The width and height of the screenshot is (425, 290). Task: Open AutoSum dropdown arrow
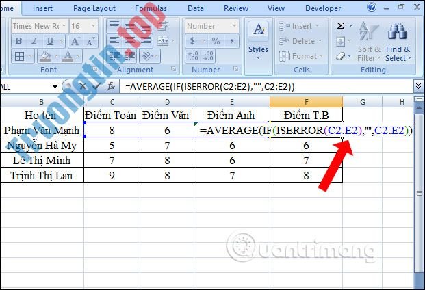pos(350,26)
